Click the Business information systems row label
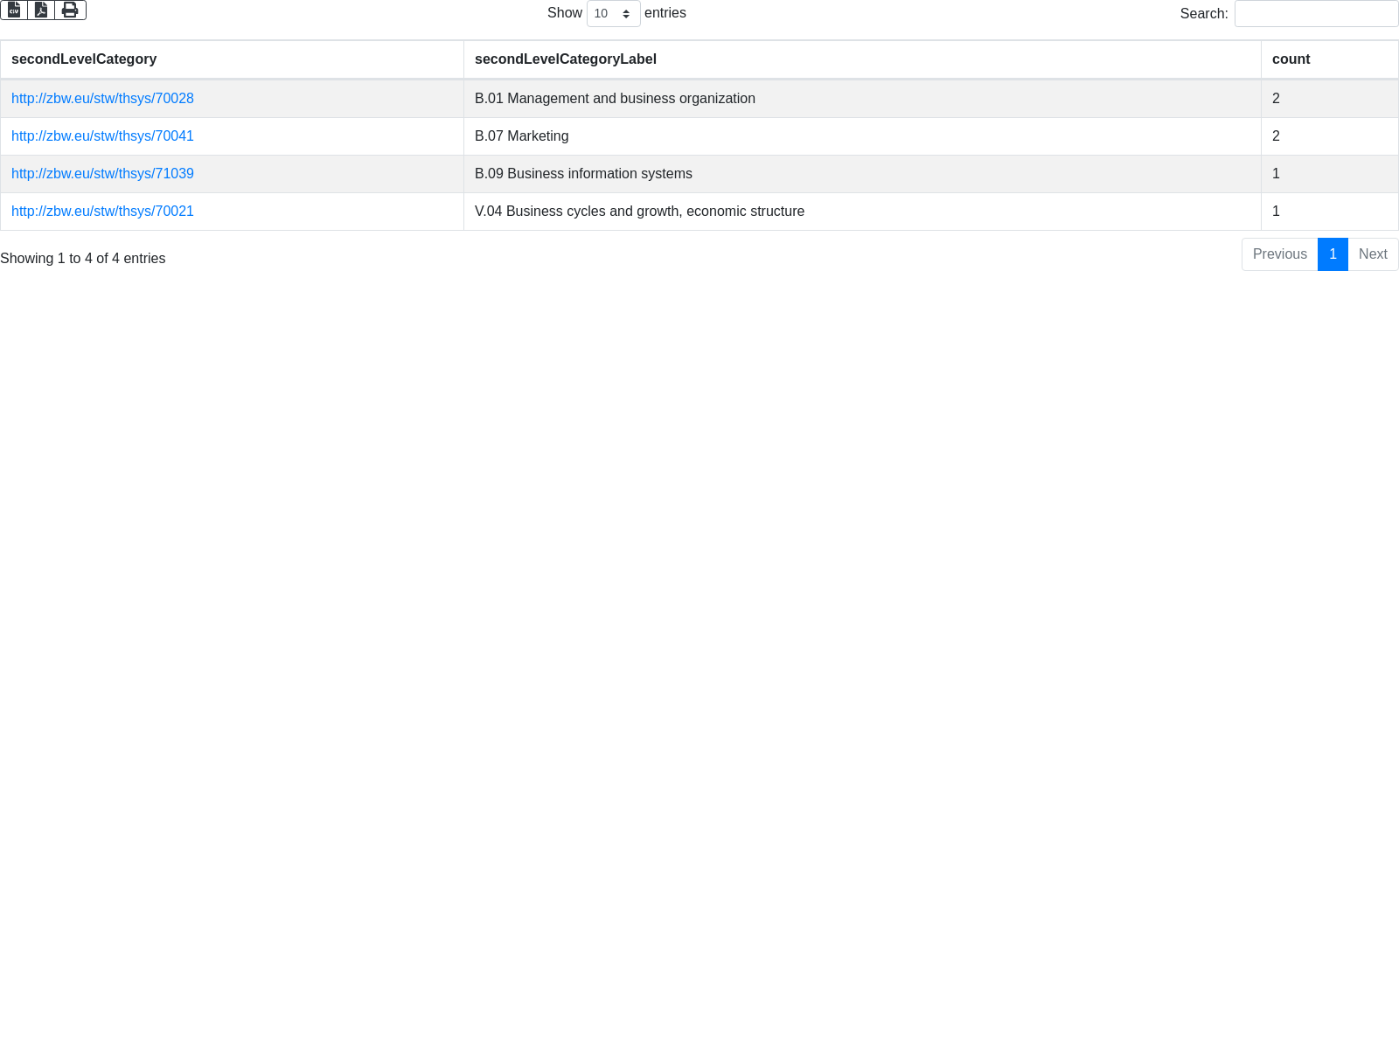The image size is (1399, 1049). coord(583,174)
